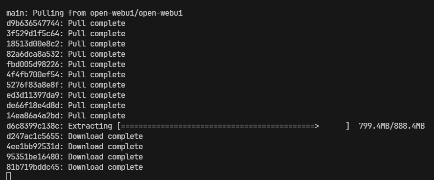
Task: Click layer ID d247ac1c5655
Action: 33,136
